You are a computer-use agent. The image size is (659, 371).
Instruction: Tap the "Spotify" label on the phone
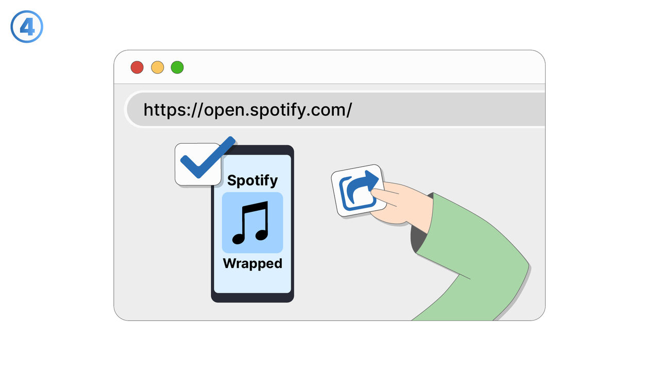252,180
